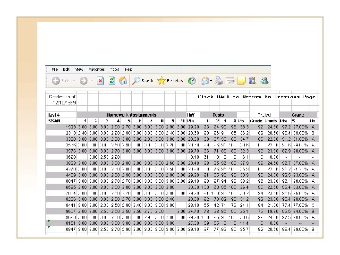Launch the Messenger people icon
This screenshot has height=255, width=340.
[264, 81]
